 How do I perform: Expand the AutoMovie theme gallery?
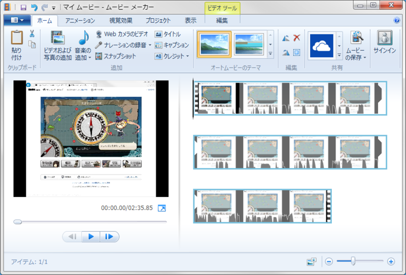tap(270, 54)
